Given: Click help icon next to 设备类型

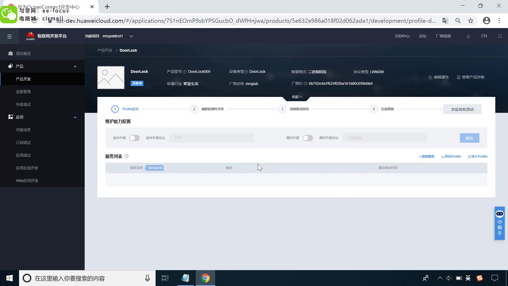Looking at the screenshot, I should click(x=246, y=72).
